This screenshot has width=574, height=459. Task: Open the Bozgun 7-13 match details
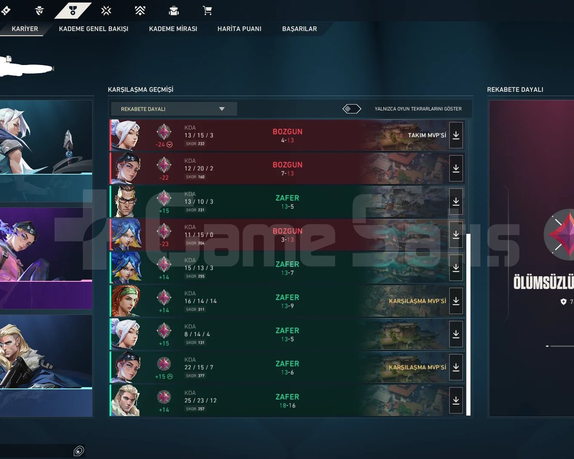pos(287,168)
